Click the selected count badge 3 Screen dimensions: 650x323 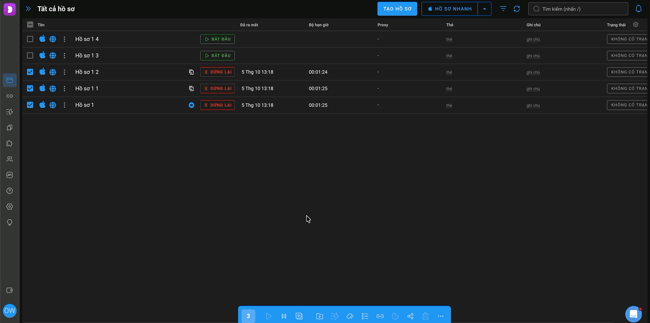[x=248, y=316]
